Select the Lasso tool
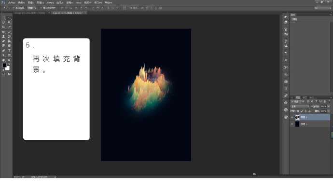The image size is (333, 187). [x=3, y=23]
